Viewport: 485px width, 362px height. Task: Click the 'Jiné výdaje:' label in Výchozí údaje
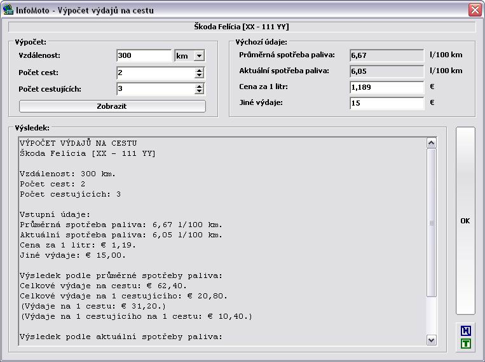[x=261, y=102]
